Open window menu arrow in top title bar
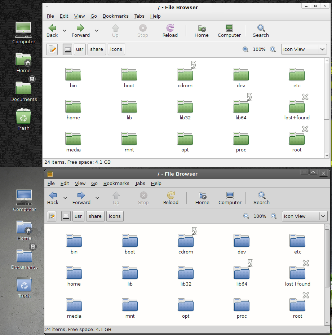This screenshot has width=332, height=335. [x=47, y=7]
